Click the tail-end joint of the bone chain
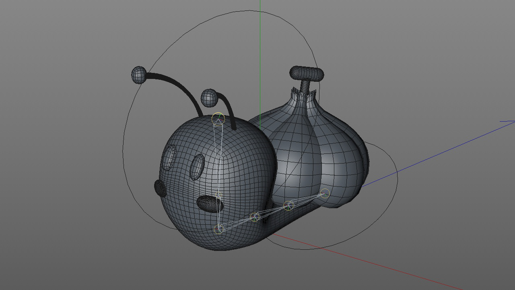The width and height of the screenshot is (515, 290). (325, 194)
